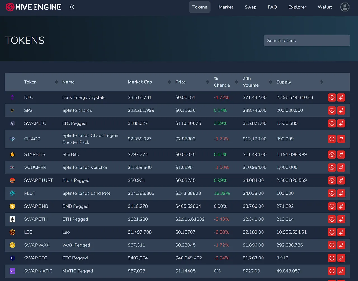Screen dimensions: 358x281
Task: Open the Tokens tab
Action: [200, 7]
